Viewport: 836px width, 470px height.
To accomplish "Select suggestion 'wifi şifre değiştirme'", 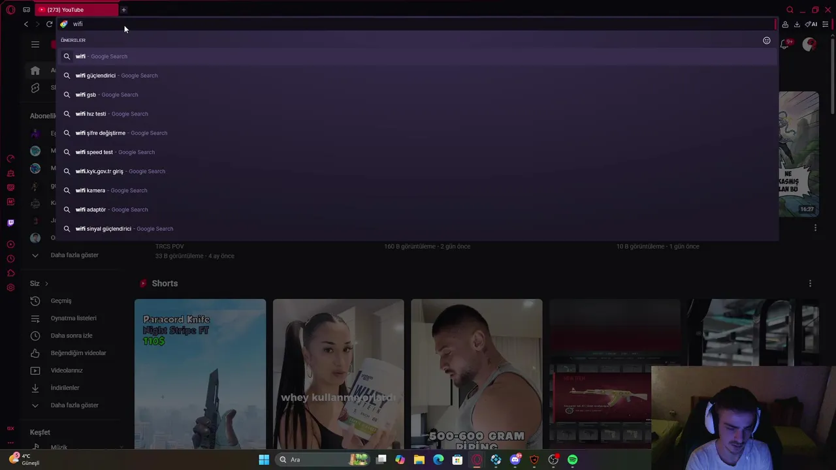I will click(418, 133).
